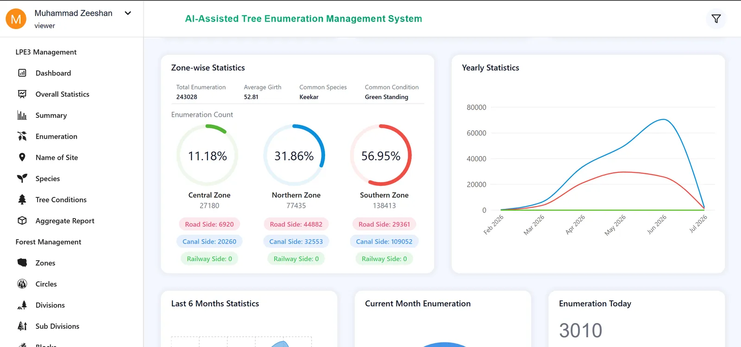
Task: Open the filter icon at top right
Action: pyautogui.click(x=716, y=19)
